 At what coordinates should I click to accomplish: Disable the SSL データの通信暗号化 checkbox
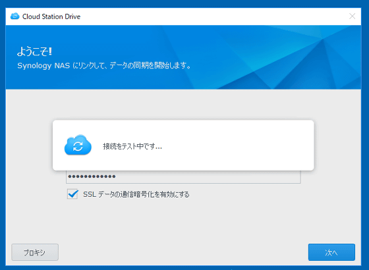[72, 194]
